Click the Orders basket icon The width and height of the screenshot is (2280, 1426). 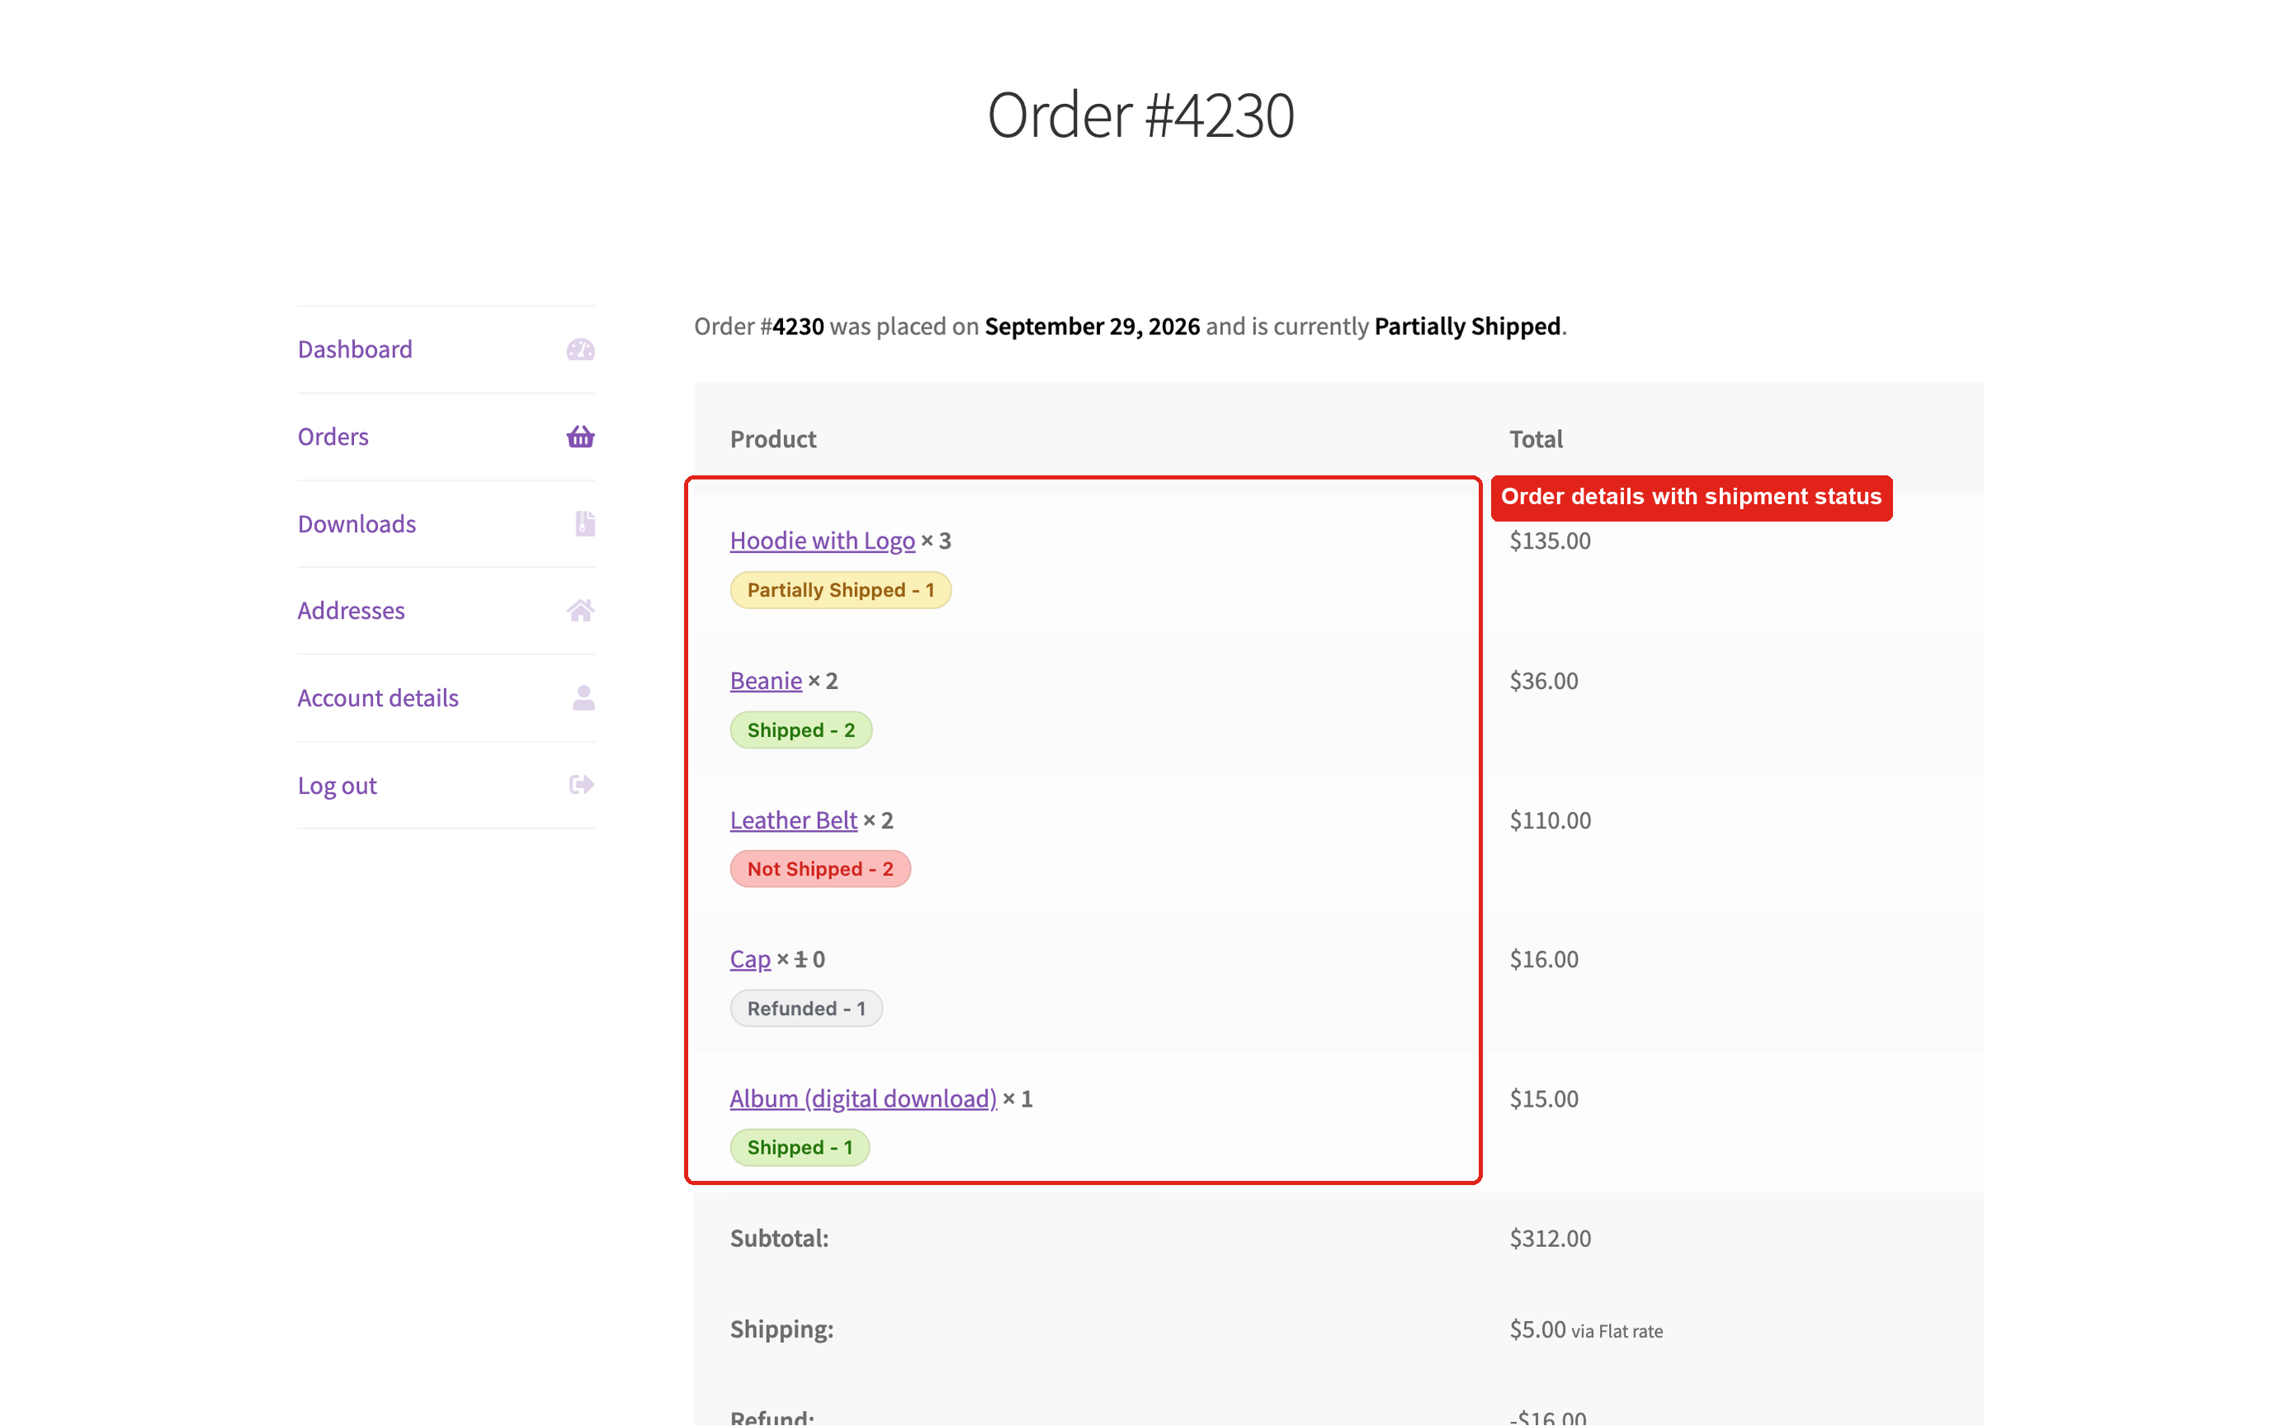click(580, 437)
